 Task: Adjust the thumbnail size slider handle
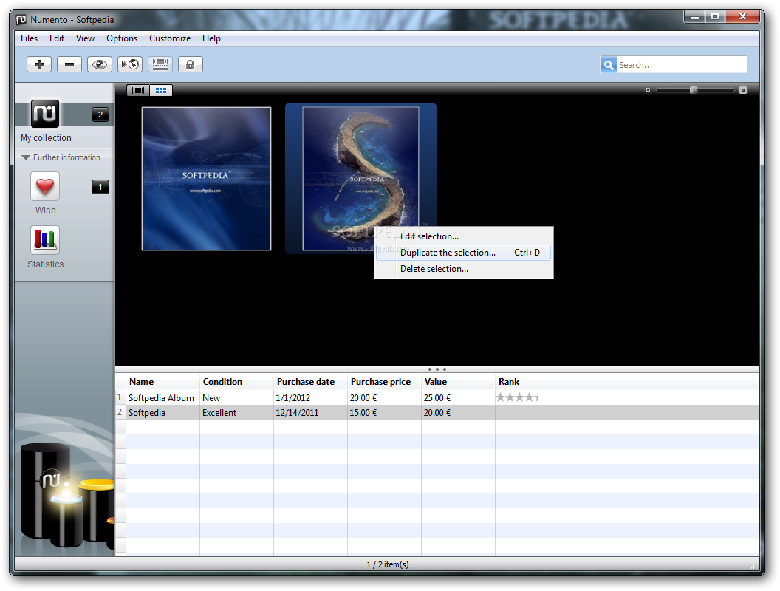tap(694, 90)
